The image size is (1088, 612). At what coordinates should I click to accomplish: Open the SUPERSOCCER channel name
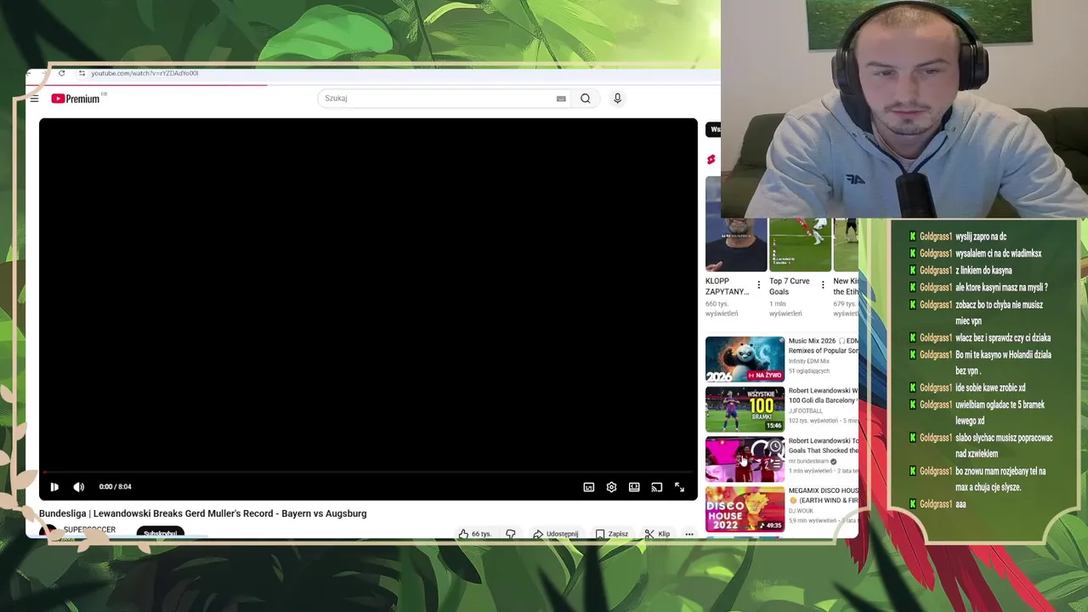pos(89,530)
